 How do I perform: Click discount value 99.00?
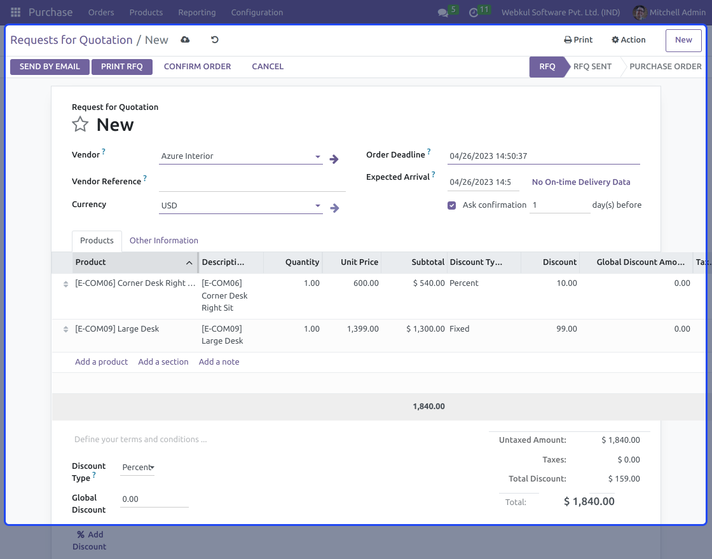pos(566,329)
